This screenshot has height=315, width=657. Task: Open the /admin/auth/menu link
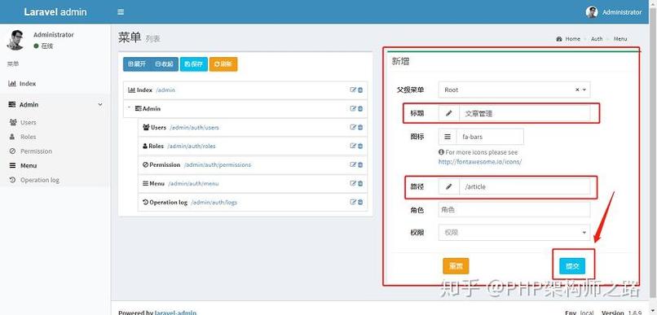click(193, 183)
